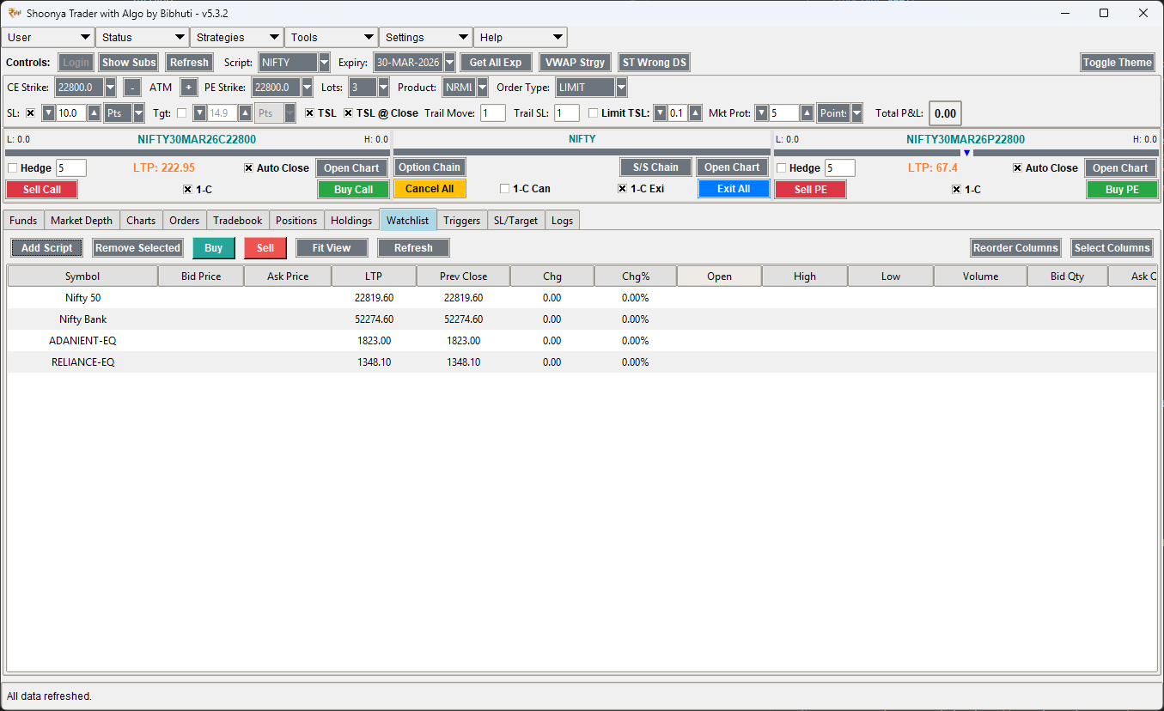Click Toggle Theme in the top right
Viewport: 1164px width, 711px height.
click(1117, 62)
